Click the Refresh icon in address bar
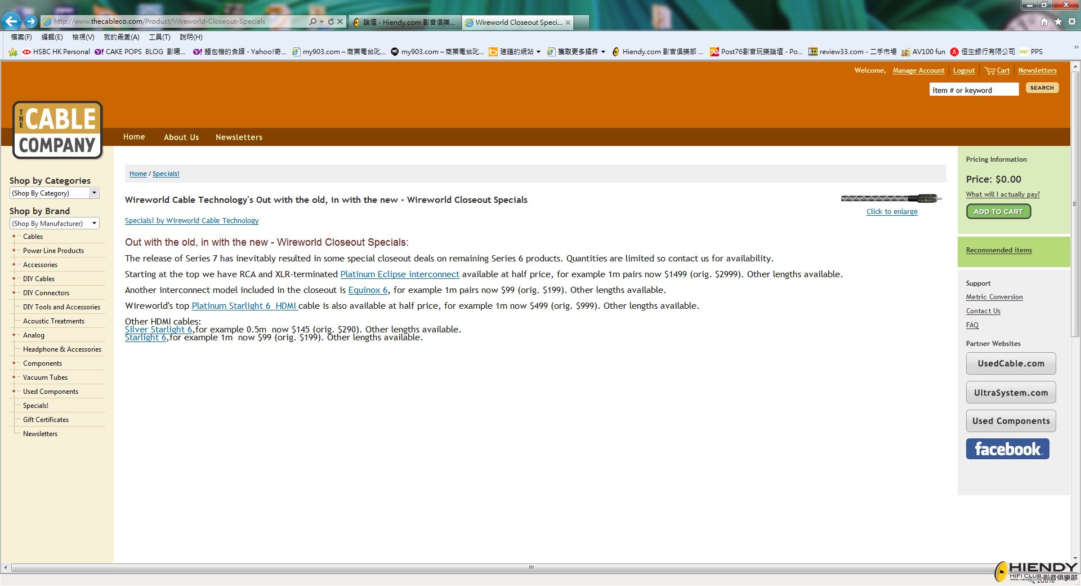Image resolution: width=1081 pixels, height=586 pixels. coord(331,21)
